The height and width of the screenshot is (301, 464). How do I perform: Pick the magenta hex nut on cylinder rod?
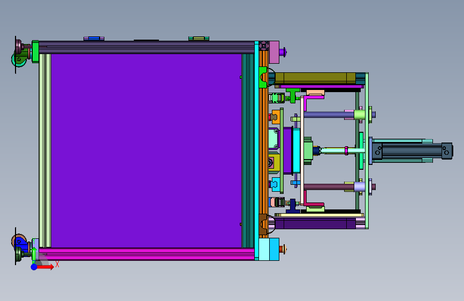[346, 150]
